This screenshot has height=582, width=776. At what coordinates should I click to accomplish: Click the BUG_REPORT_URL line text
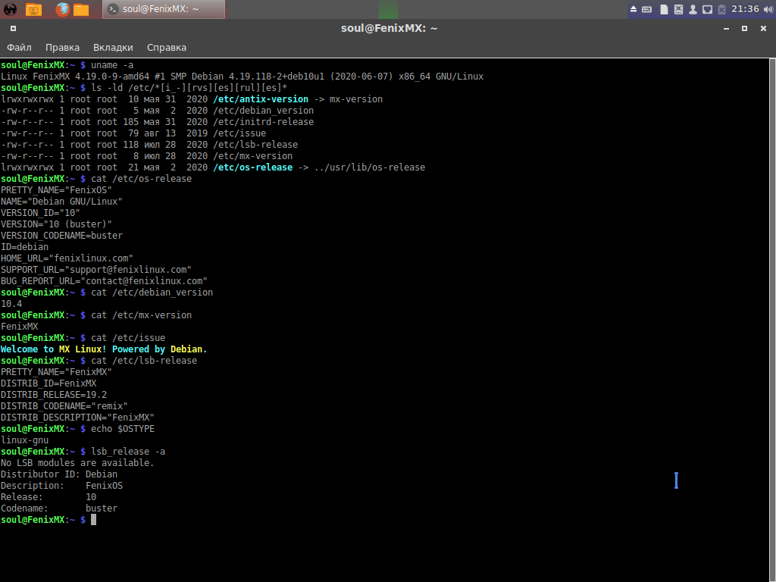pyautogui.click(x=104, y=281)
